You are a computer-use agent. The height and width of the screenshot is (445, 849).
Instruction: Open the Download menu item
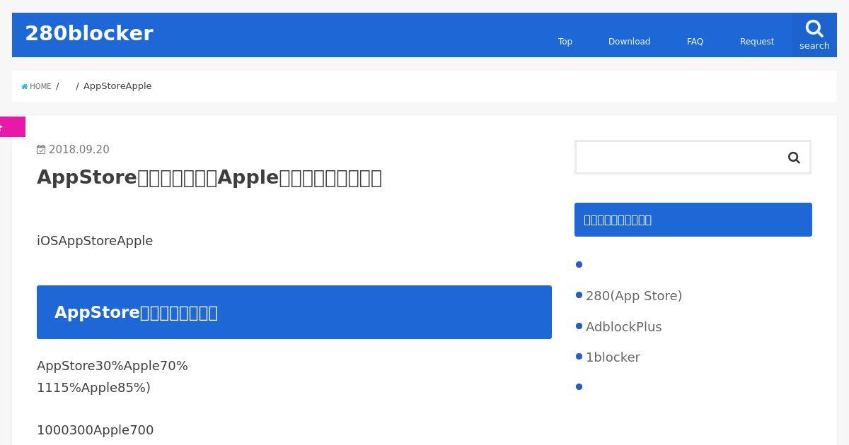point(629,42)
